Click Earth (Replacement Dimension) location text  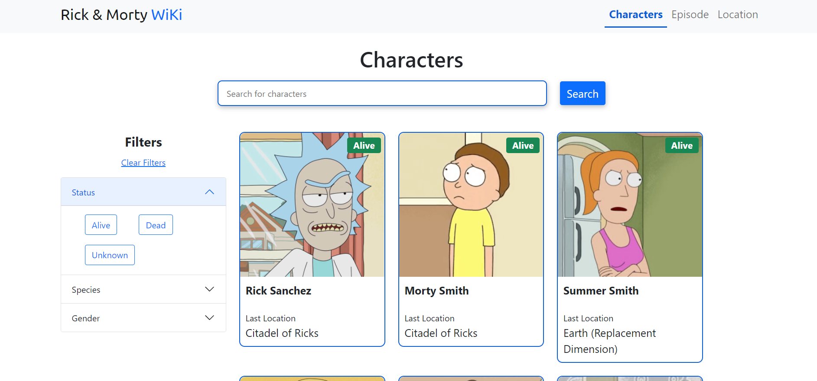pyautogui.click(x=609, y=341)
